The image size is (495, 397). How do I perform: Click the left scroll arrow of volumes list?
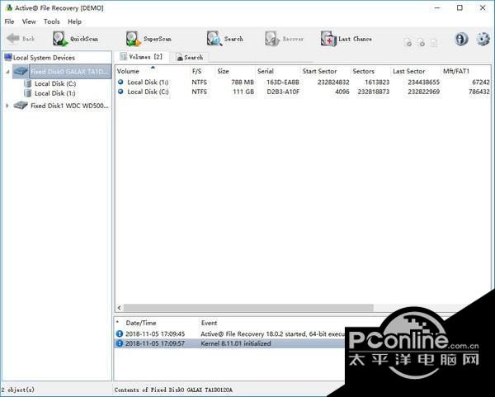119,307
